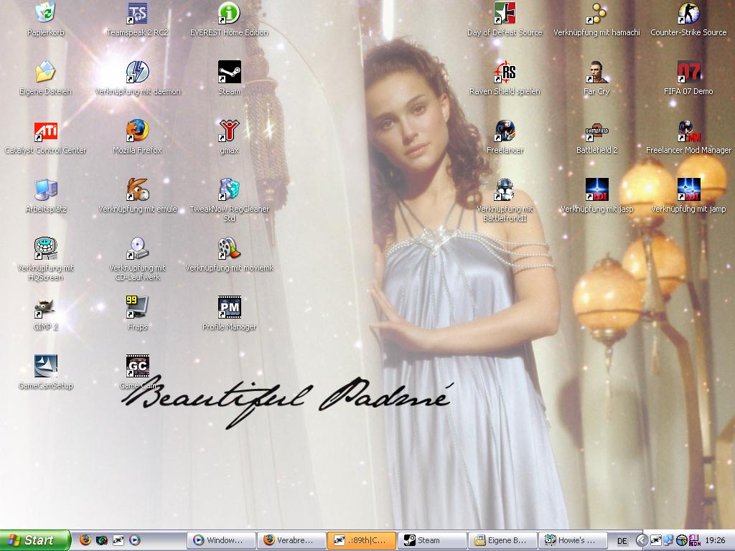Open the Start menu
The height and width of the screenshot is (551, 735).
[35, 540]
